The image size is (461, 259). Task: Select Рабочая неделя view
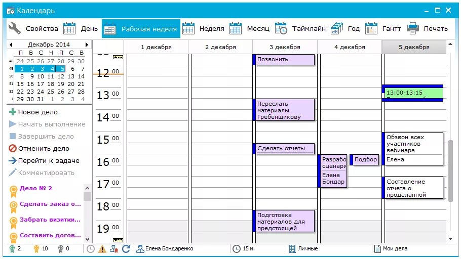(141, 28)
